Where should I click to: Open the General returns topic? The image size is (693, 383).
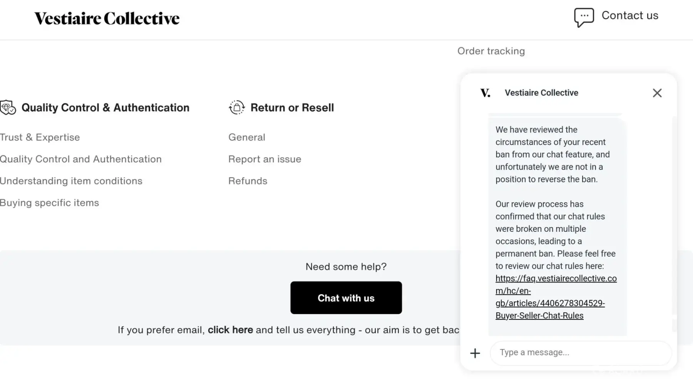247,137
